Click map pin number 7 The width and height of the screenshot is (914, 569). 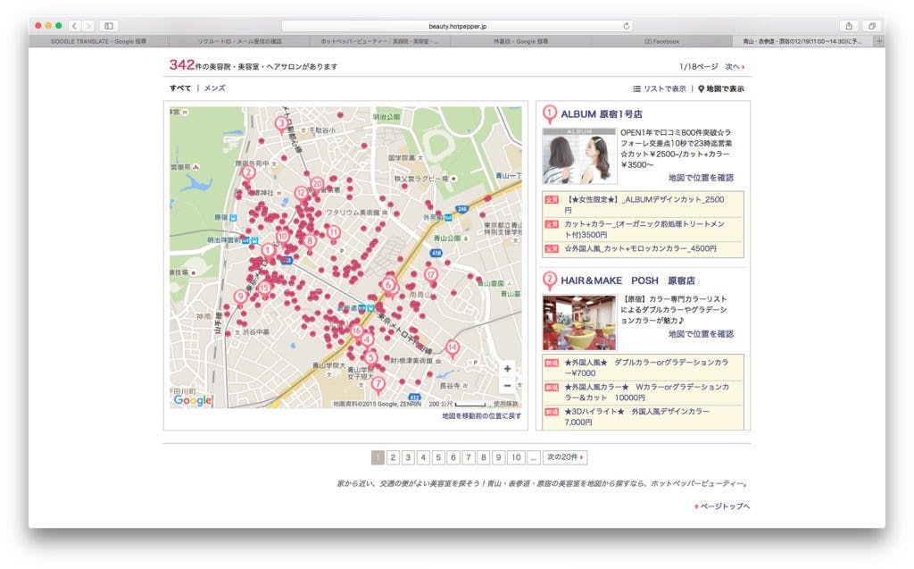click(x=378, y=385)
